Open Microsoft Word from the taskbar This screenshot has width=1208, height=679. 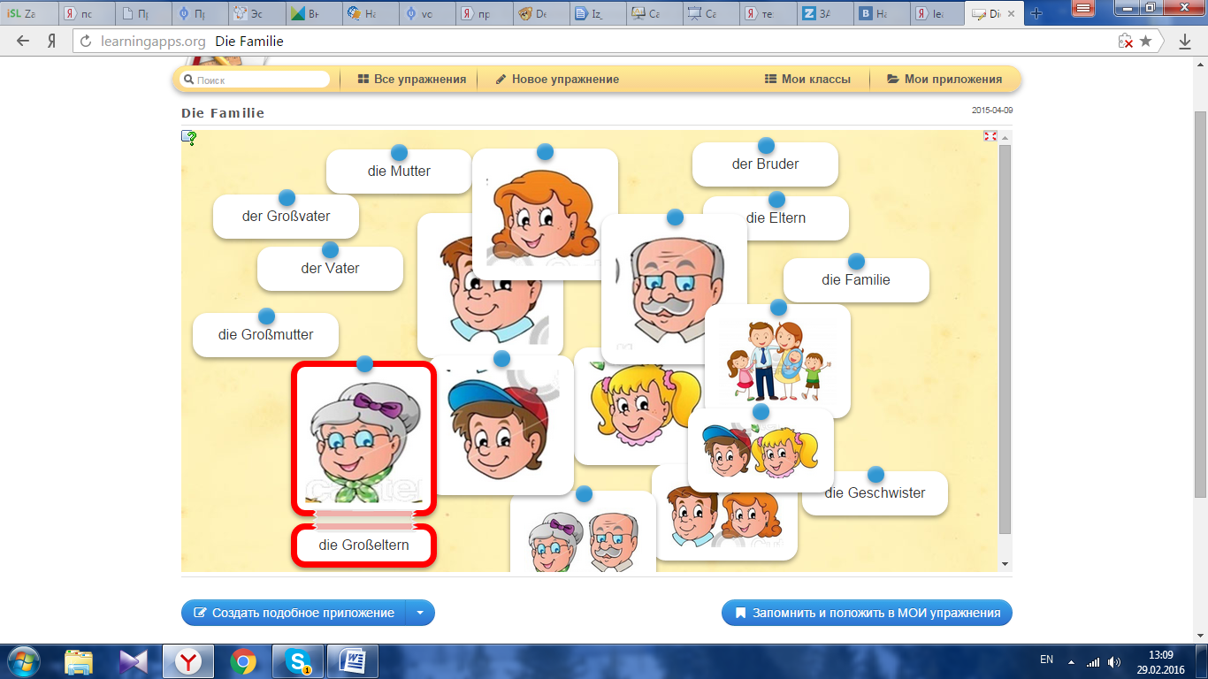pyautogui.click(x=352, y=661)
